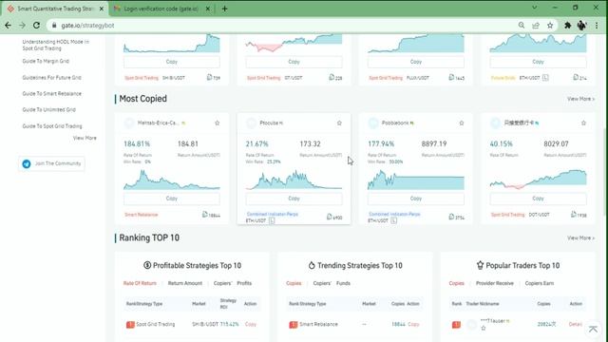This screenshot has width=608, height=342.
Task: Select the Smart Quantitative Trading tab
Action: [54, 9]
